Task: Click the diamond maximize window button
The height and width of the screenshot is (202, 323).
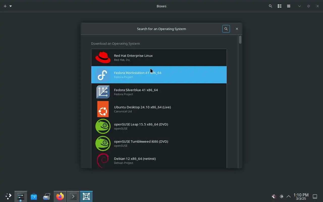Action: coord(308,6)
